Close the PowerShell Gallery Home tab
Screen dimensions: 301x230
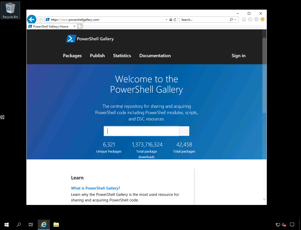(74, 26)
